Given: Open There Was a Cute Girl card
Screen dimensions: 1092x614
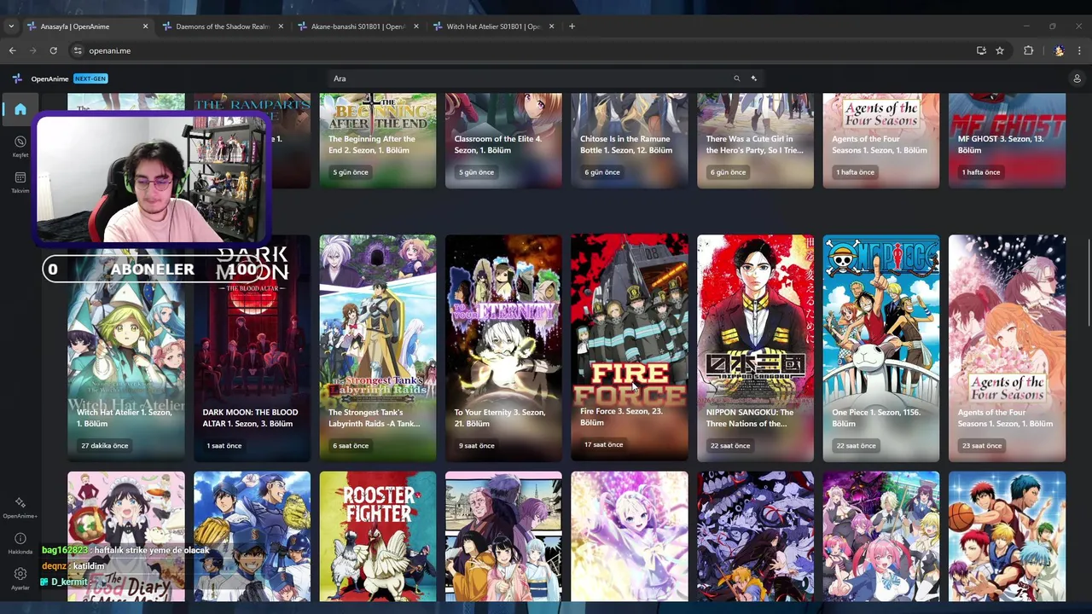Looking at the screenshot, I should (x=755, y=141).
